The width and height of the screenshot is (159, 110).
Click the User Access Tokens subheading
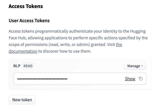29,20
